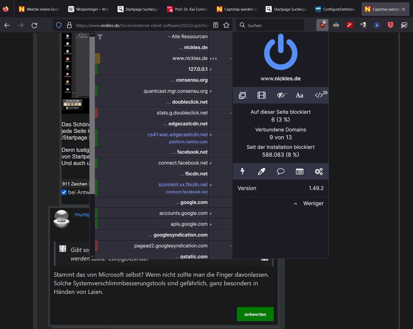The height and width of the screenshot is (329, 413).
Task: Click the forward navigation arrow
Action: pyautogui.click(x=21, y=25)
